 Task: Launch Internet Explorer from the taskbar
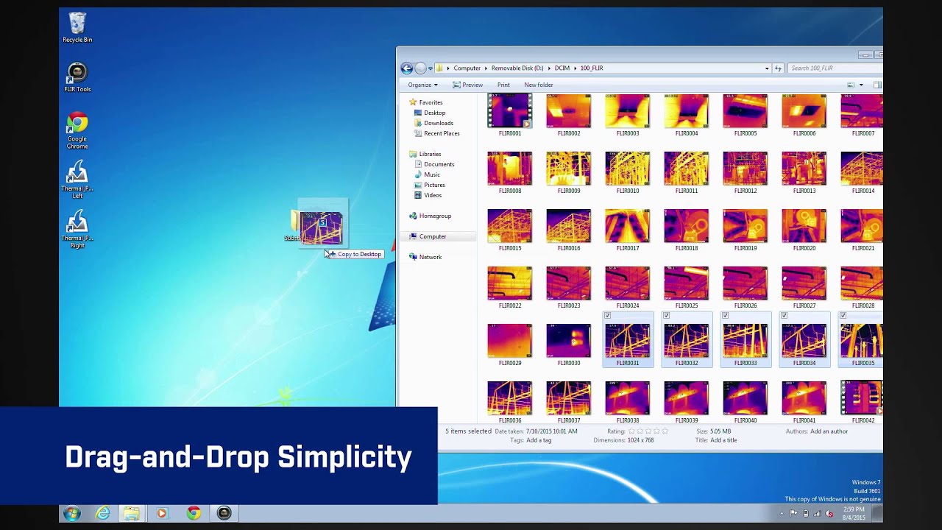coord(102,513)
